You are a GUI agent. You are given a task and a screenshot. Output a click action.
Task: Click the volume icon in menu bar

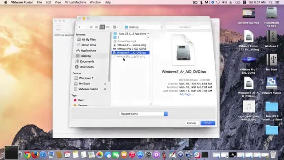pyautogui.click(x=225, y=2)
